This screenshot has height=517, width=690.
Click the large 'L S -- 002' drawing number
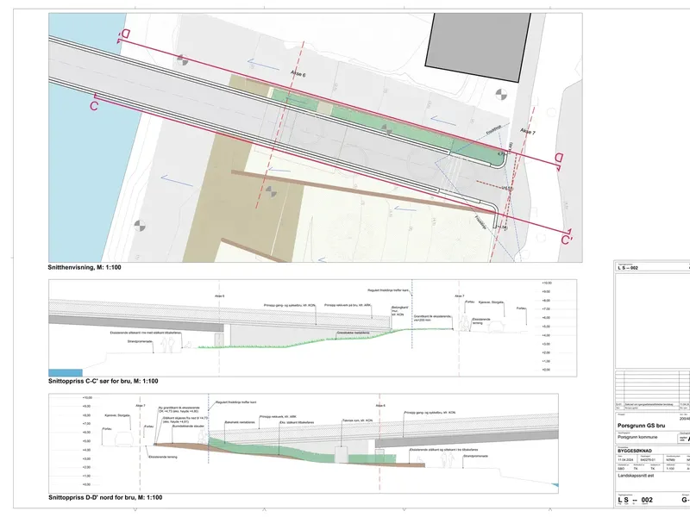635,501
